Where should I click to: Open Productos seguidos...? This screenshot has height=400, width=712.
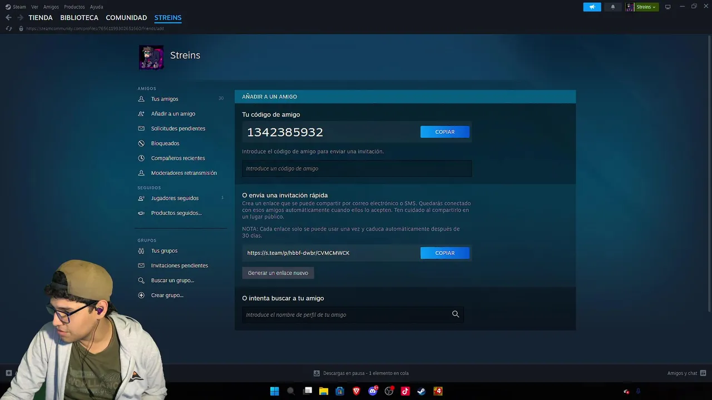pos(176,213)
